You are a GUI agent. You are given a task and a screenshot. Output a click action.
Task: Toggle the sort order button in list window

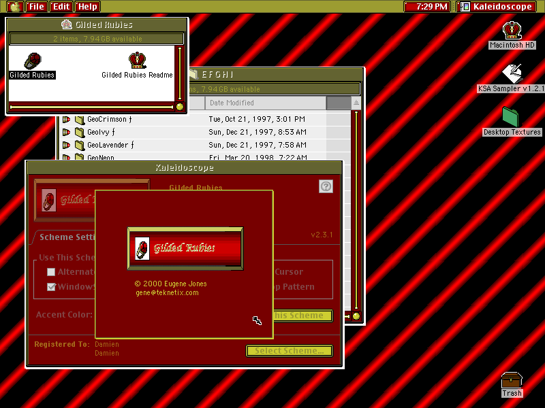[x=356, y=103]
